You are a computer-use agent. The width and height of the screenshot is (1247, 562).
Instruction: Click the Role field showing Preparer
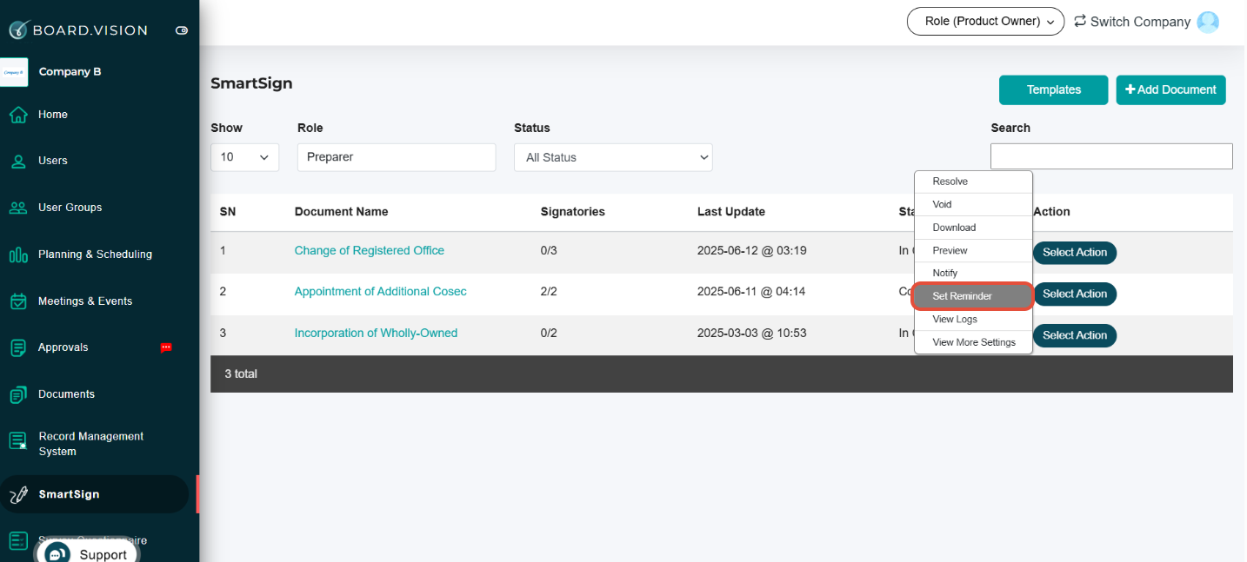point(397,157)
